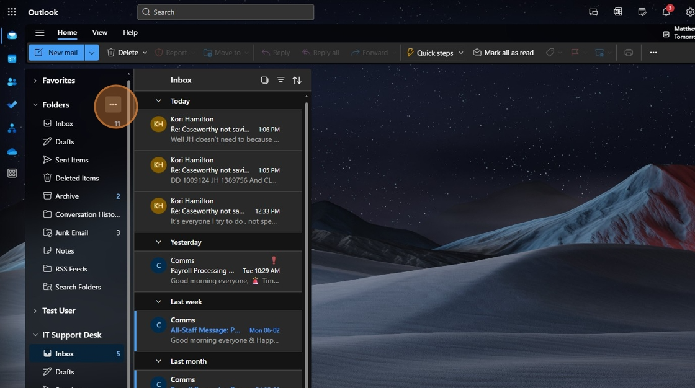
Task: Open Mail in the left app rail
Action: 12,35
